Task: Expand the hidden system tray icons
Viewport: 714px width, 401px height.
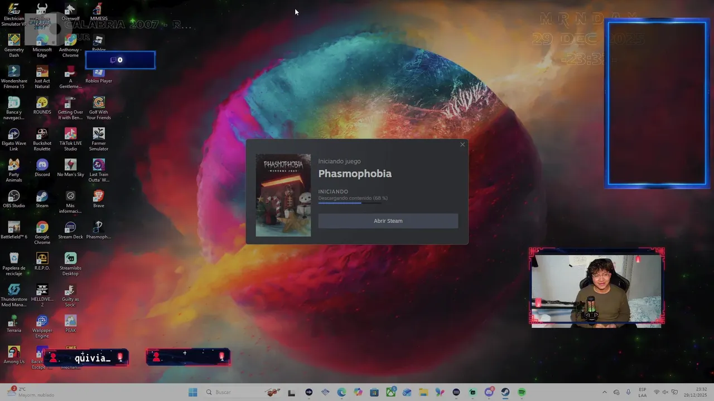Action: pyautogui.click(x=604, y=392)
